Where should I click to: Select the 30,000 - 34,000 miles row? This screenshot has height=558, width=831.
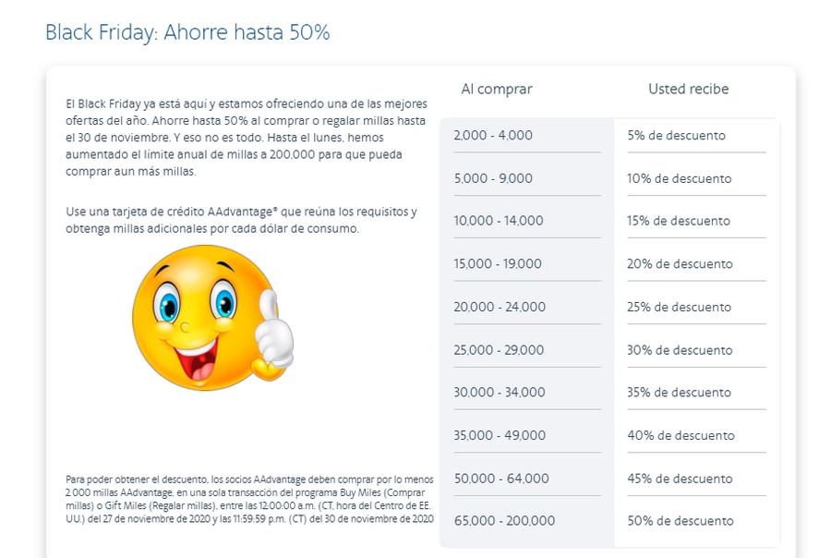[x=609, y=393]
